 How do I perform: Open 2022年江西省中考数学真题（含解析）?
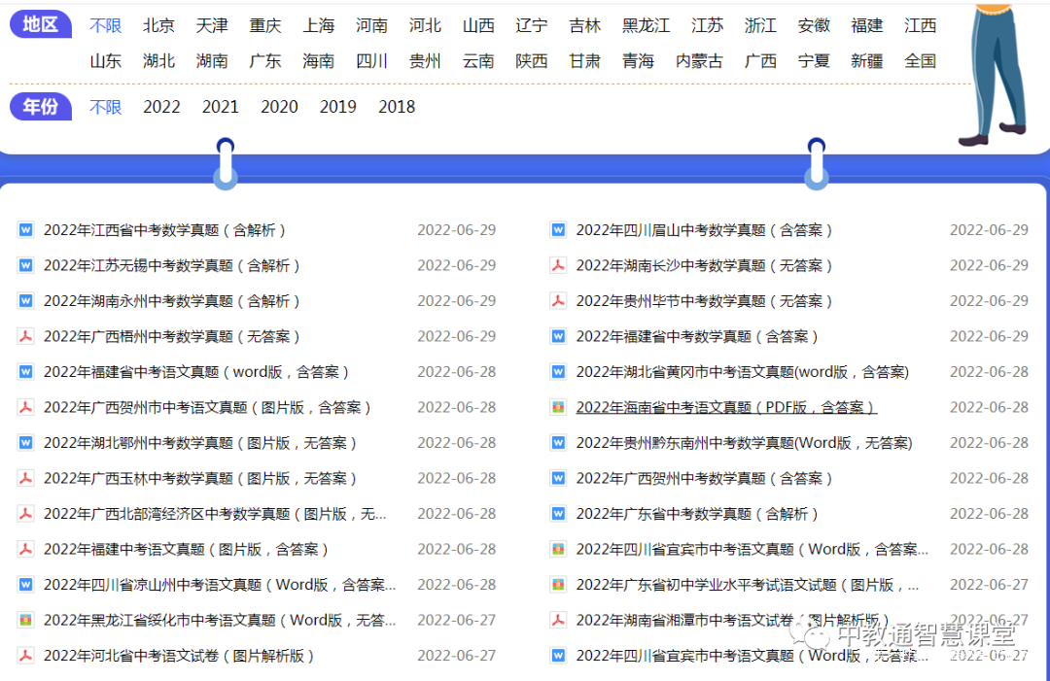coord(164,230)
